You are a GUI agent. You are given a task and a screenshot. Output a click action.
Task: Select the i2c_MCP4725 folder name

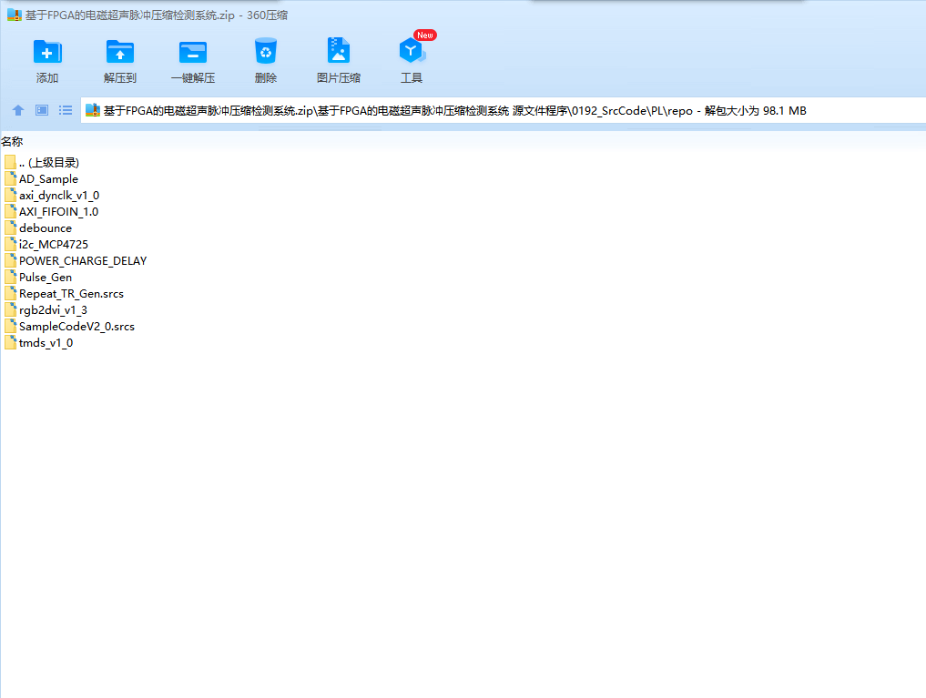(x=54, y=244)
